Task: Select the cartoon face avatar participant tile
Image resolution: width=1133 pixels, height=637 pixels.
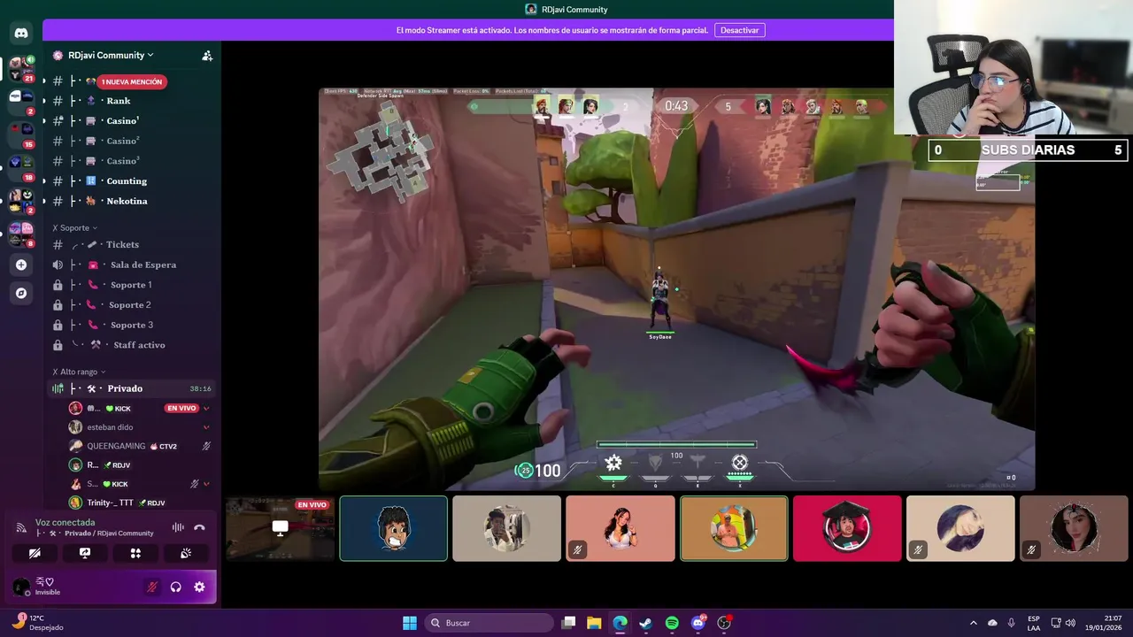Action: 394,528
